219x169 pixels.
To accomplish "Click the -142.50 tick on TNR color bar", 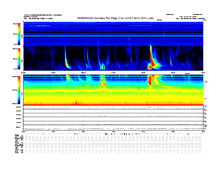I will coord(14,90).
